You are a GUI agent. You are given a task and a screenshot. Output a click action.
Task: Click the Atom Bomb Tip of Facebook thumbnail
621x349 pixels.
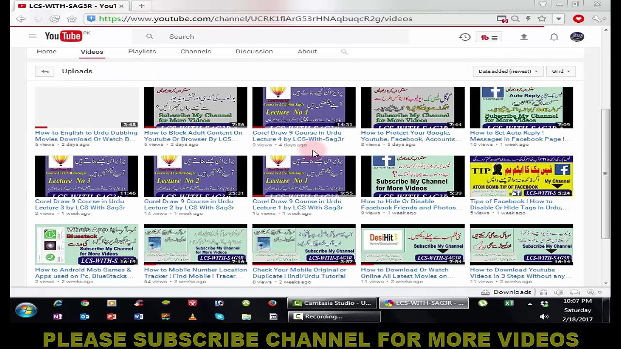coord(522,176)
